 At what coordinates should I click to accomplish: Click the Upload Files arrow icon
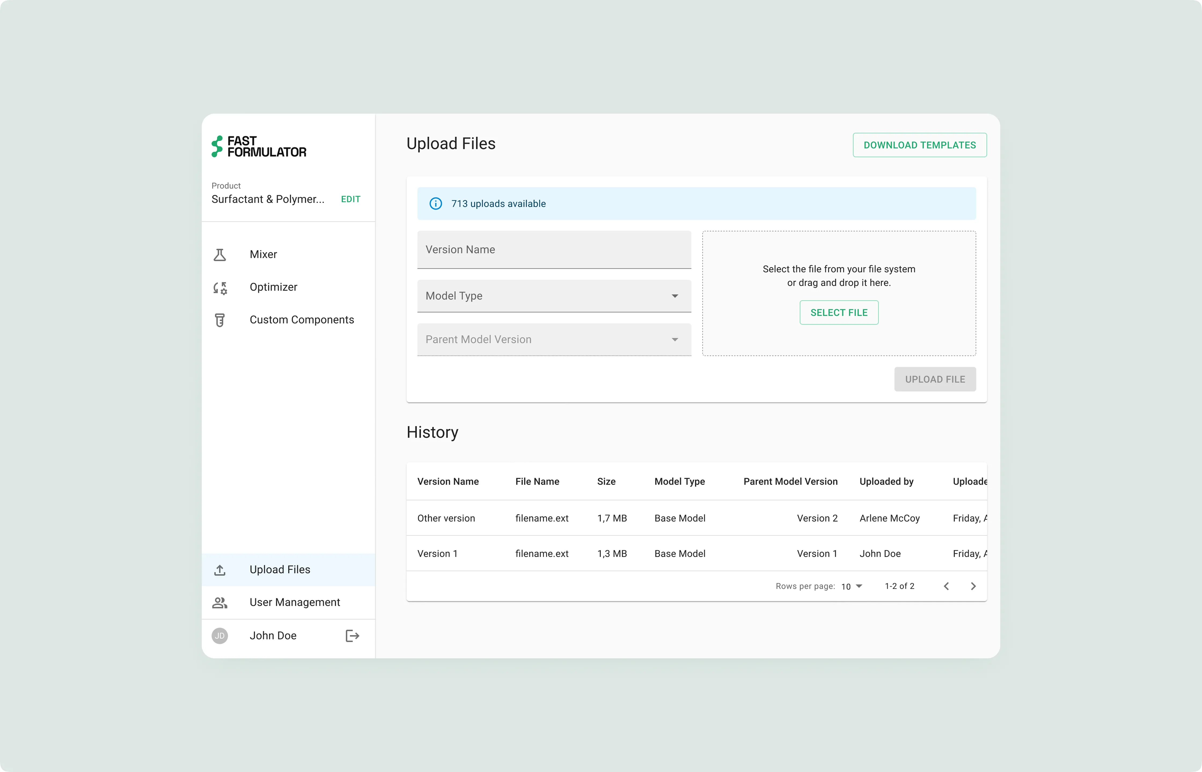220,570
